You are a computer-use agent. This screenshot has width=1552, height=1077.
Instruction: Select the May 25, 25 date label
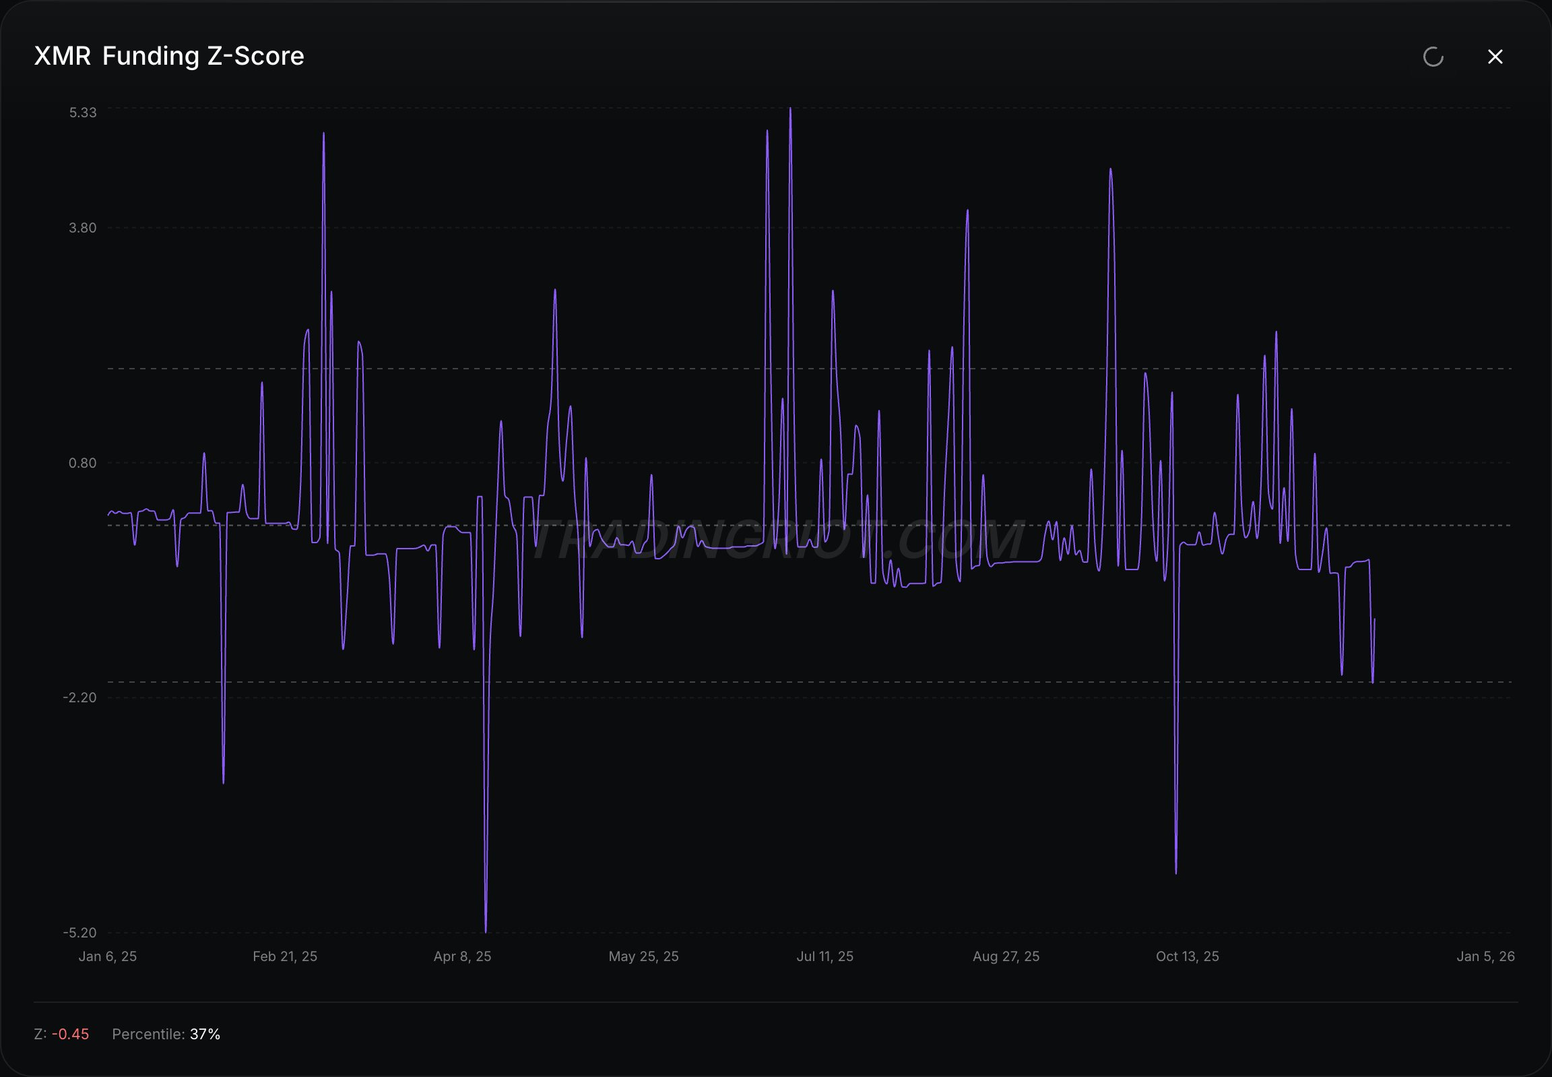pos(643,956)
